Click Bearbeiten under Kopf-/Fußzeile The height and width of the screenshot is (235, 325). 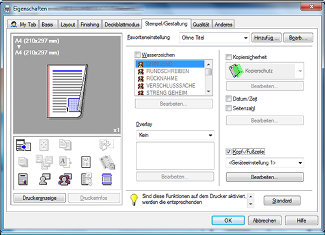point(265,177)
